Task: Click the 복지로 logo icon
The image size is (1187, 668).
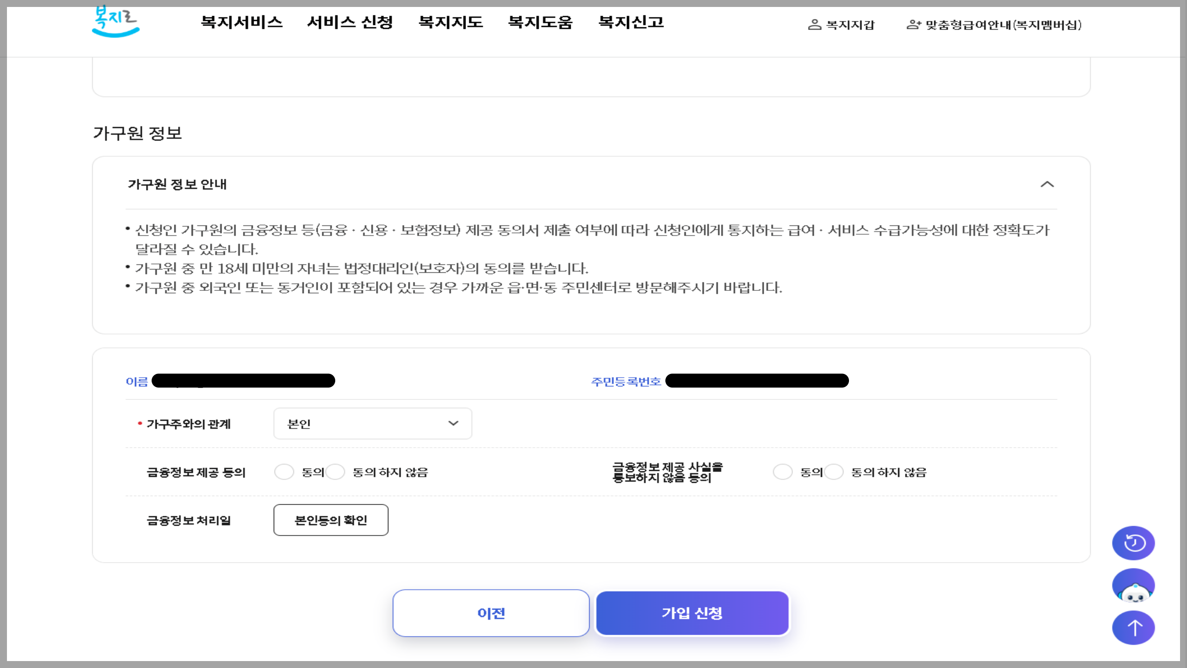Action: click(x=115, y=22)
